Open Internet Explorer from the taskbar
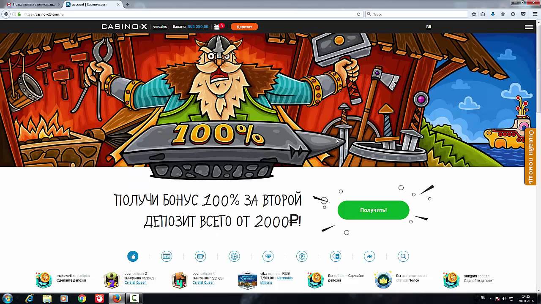 click(x=29, y=299)
